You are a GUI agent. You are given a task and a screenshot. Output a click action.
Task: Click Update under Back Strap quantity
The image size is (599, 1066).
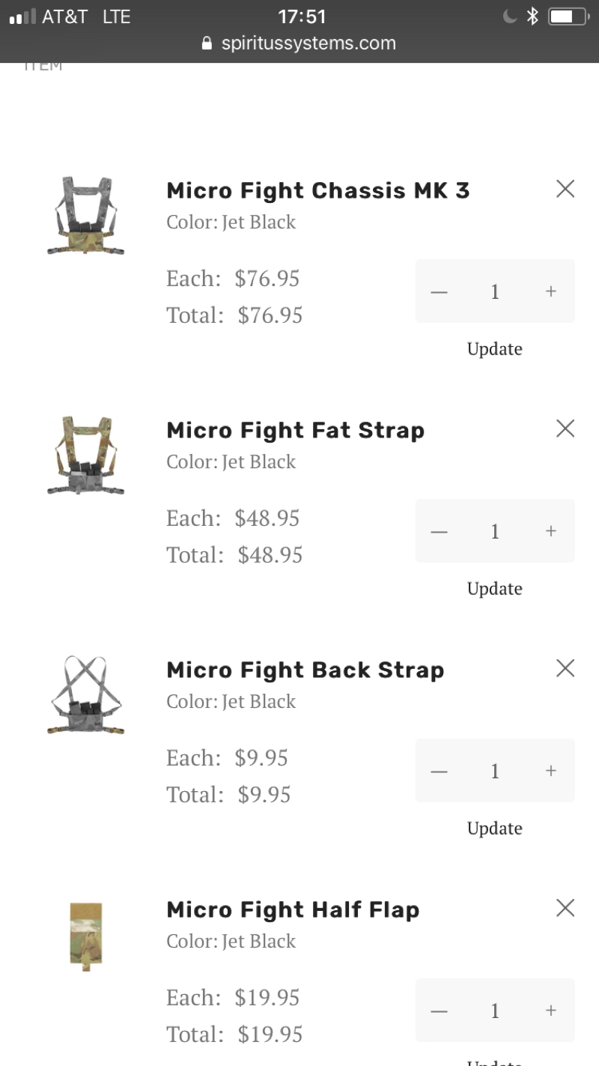[495, 829]
